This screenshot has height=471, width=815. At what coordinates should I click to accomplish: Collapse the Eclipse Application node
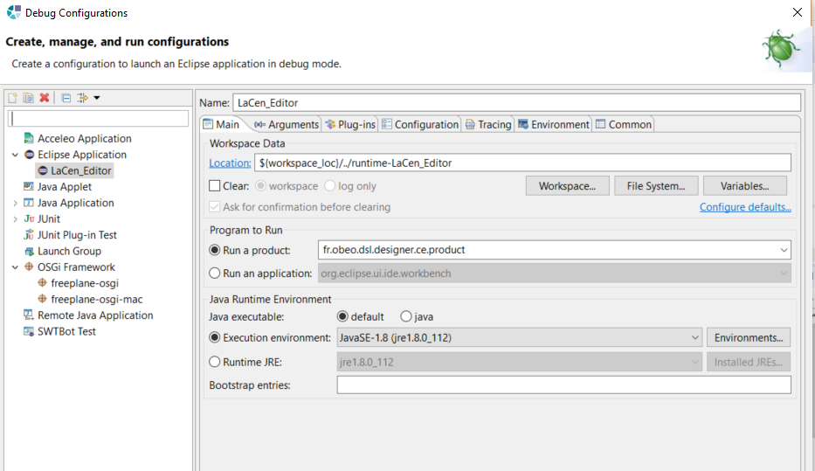pos(15,155)
